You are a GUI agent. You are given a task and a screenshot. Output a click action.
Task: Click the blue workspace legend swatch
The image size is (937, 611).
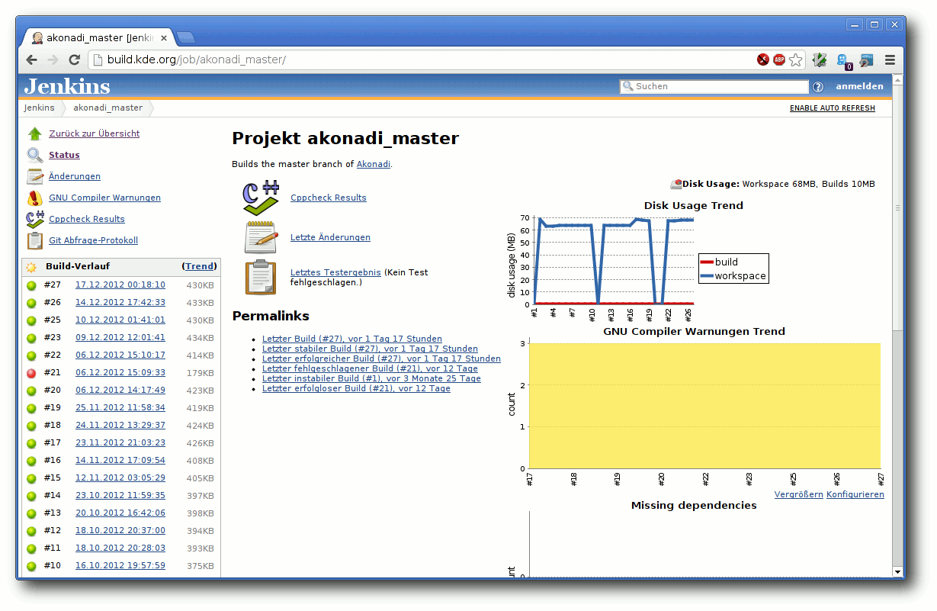tap(706, 276)
